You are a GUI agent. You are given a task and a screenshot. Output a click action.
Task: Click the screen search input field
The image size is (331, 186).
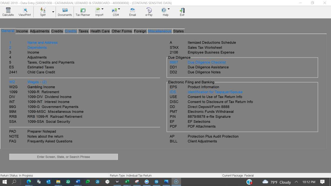(63, 157)
